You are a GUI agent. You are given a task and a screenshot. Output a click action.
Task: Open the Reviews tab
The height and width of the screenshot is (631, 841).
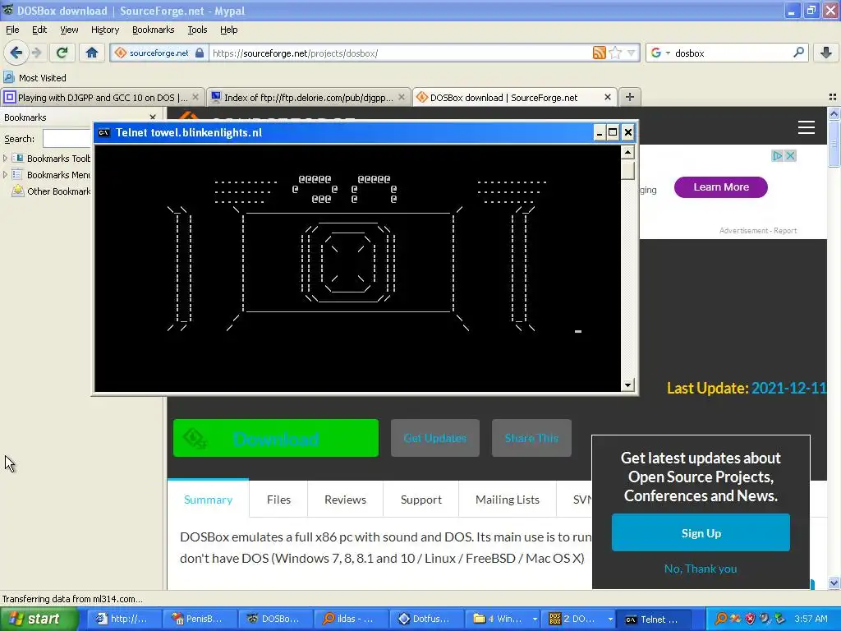click(346, 500)
